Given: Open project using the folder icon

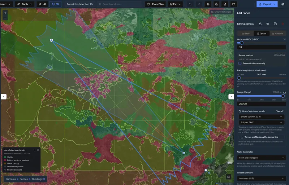Looking at the screenshot, I should pos(234,4).
